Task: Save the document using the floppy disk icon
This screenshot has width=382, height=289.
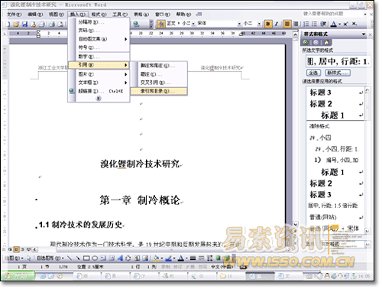Action: [24, 24]
